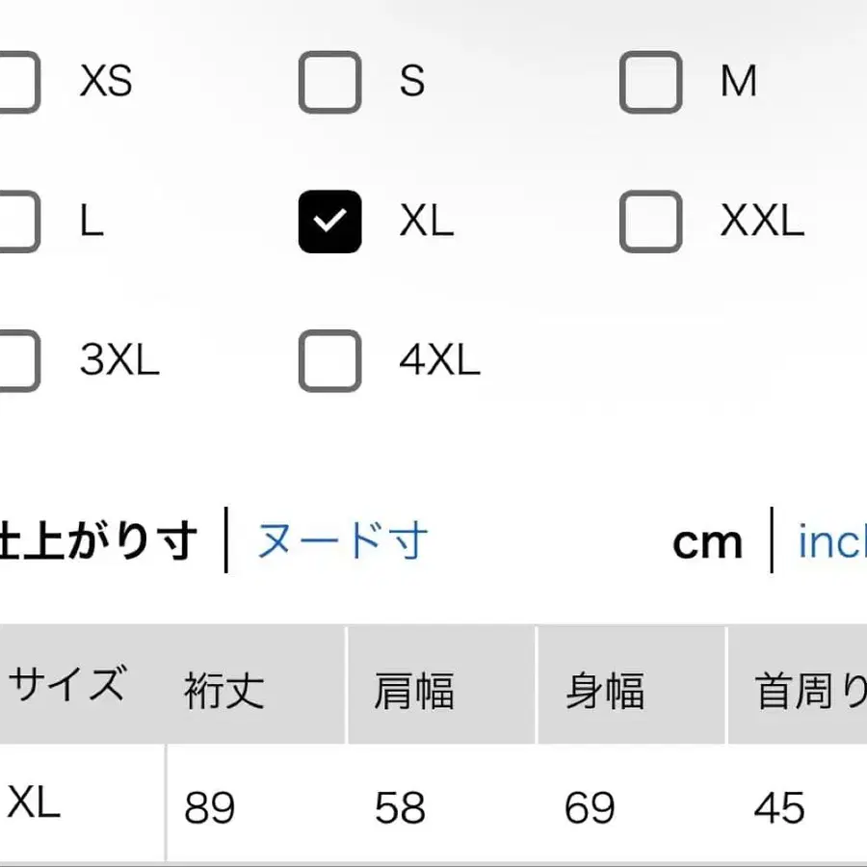Image resolution: width=867 pixels, height=867 pixels.
Task: Uncheck the XL size checkbox
Action: point(329,222)
